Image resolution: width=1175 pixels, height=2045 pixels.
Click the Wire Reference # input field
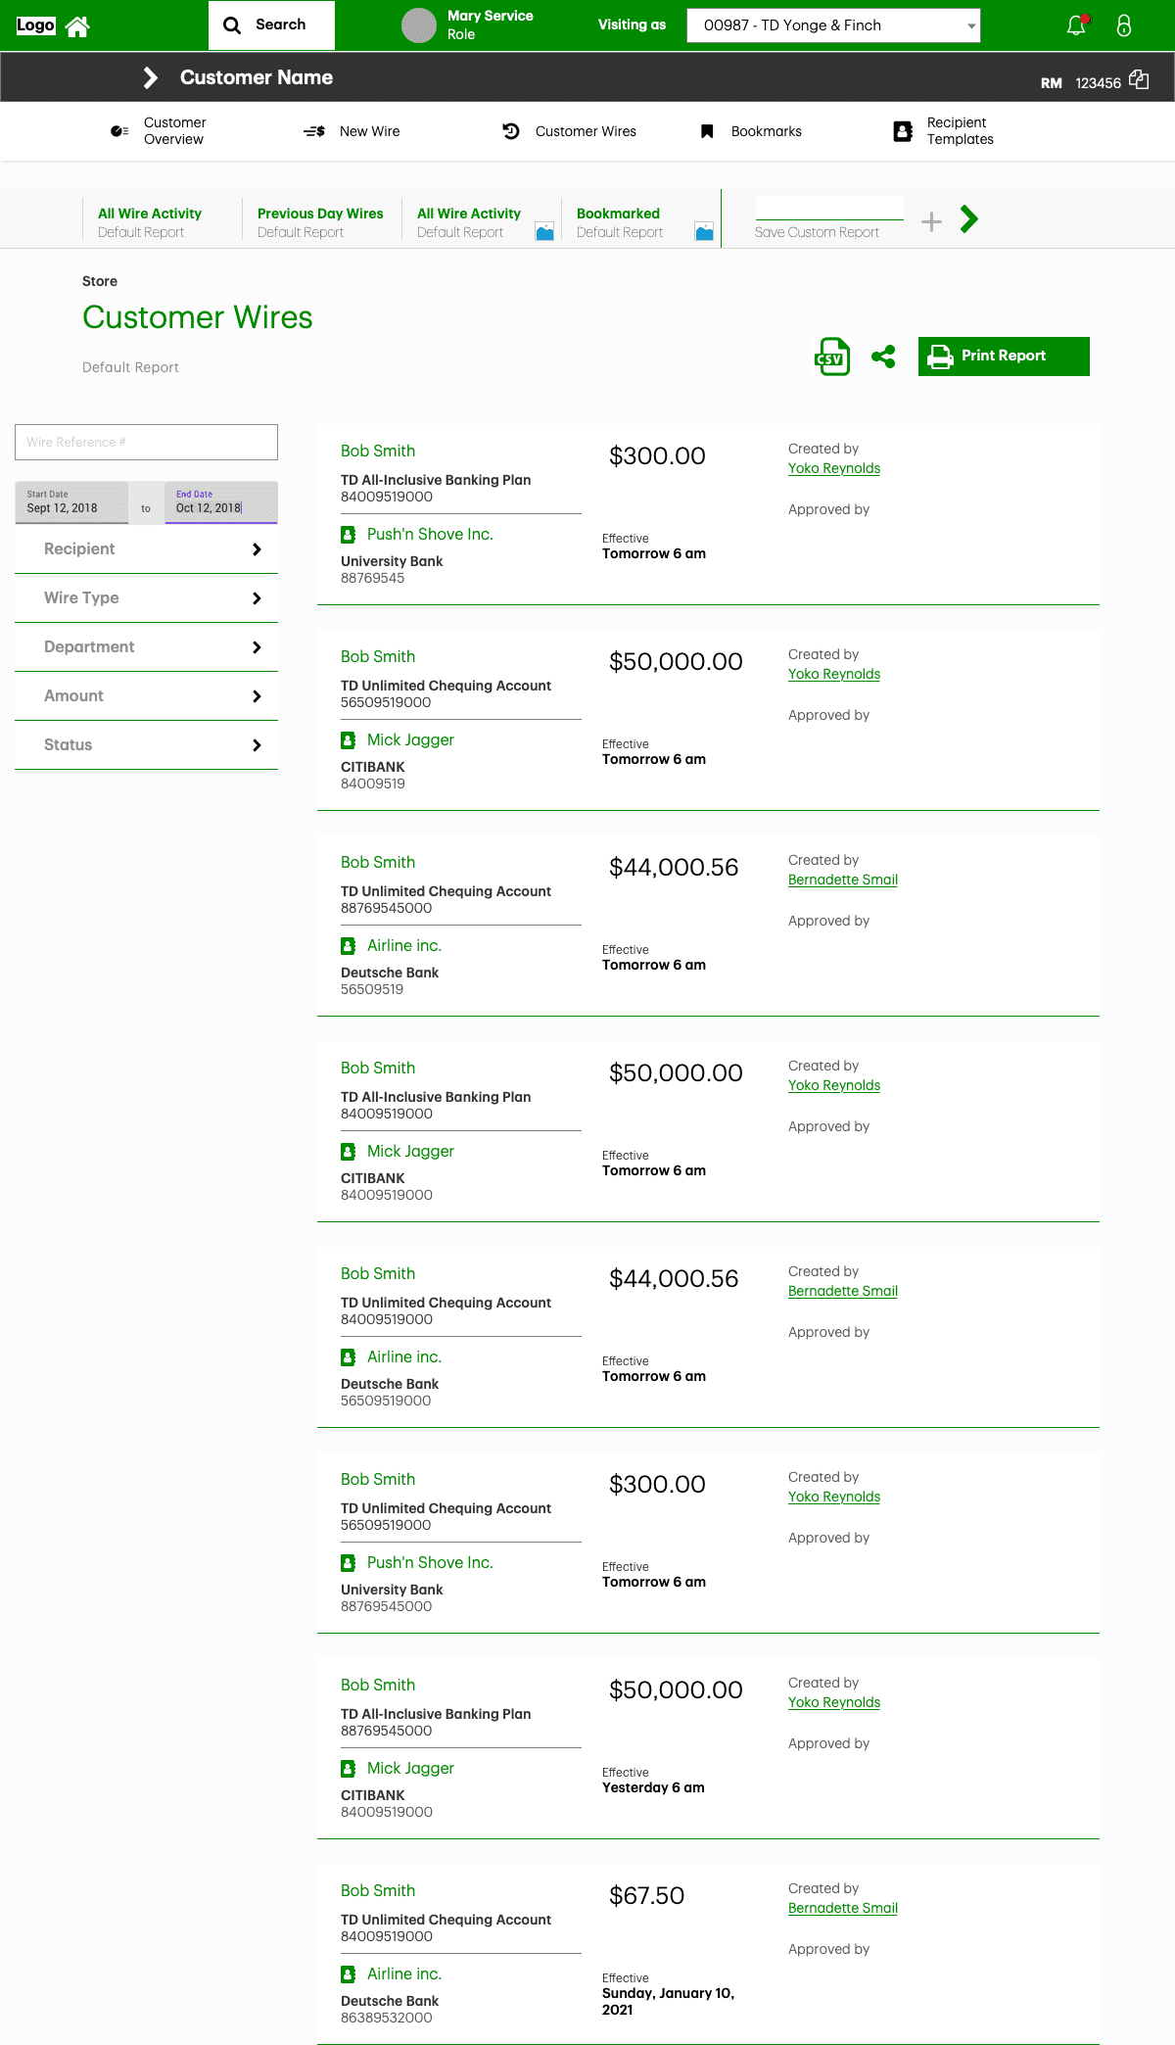147,443
